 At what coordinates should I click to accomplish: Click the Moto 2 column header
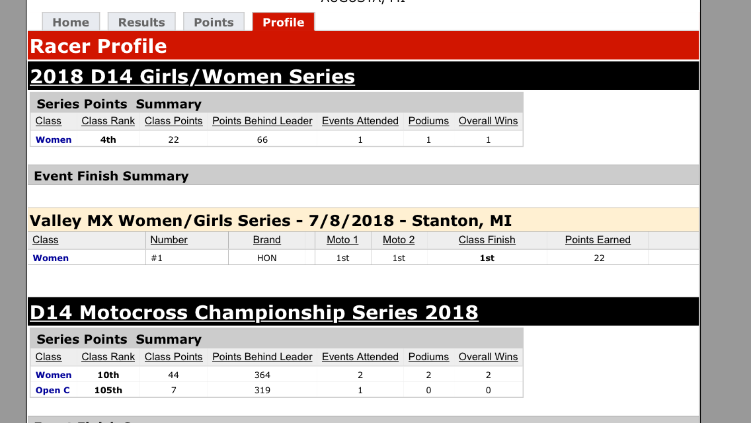[399, 240]
